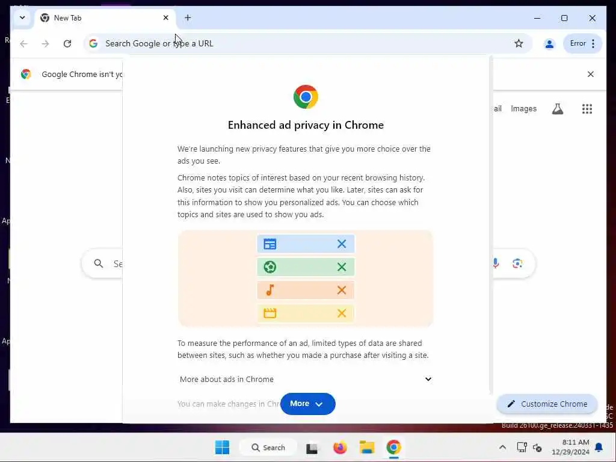The image size is (616, 462).
Task: Open Search Labs flask icon
Action: 557,109
